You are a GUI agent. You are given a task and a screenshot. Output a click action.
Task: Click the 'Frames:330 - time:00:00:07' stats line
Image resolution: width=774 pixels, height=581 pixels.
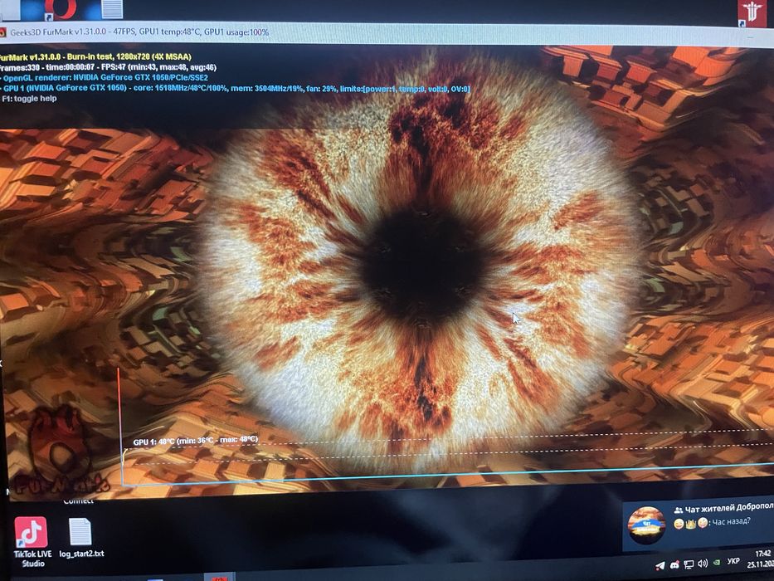(108, 67)
